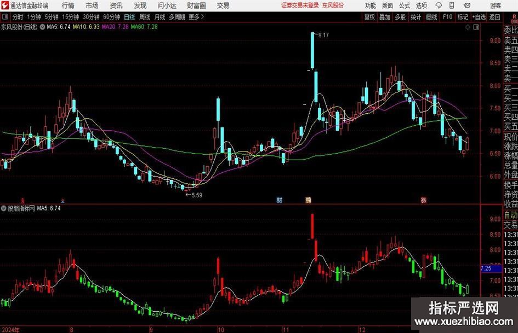Click the 统计 statistics button
This screenshot has height=333, width=518.
(415, 17)
